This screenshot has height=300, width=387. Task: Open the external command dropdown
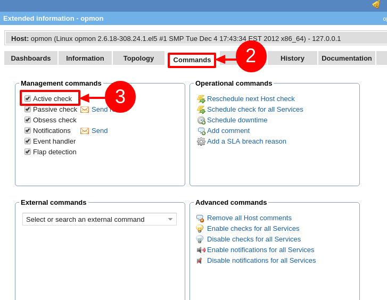[100, 219]
